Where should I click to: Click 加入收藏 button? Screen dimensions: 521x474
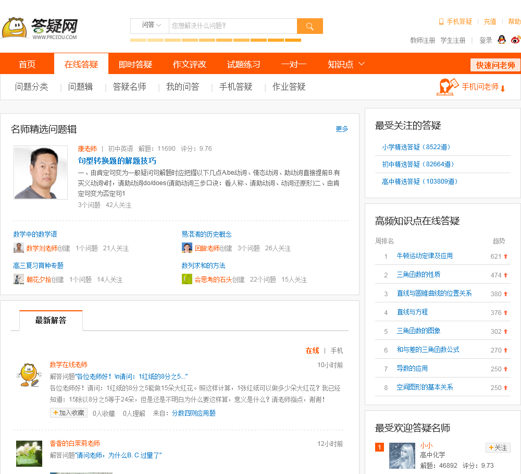pyautogui.click(x=69, y=413)
